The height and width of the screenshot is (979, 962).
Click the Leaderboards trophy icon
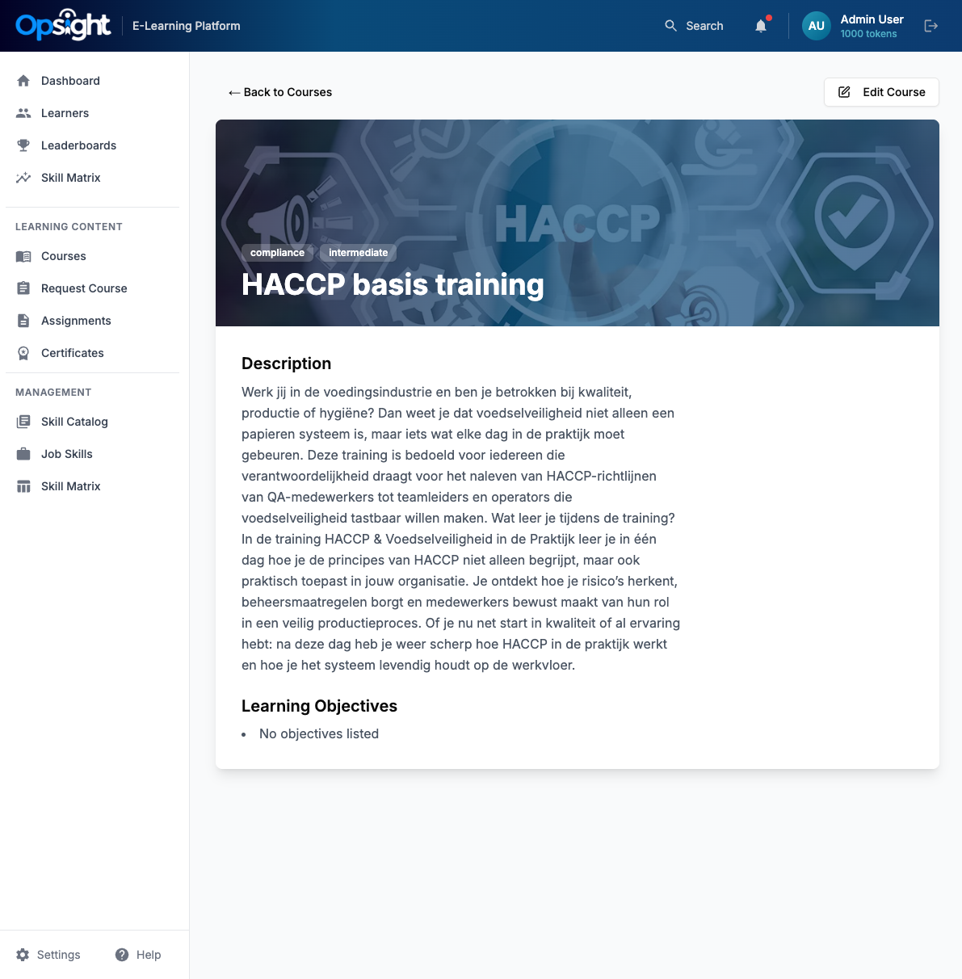[x=23, y=145]
